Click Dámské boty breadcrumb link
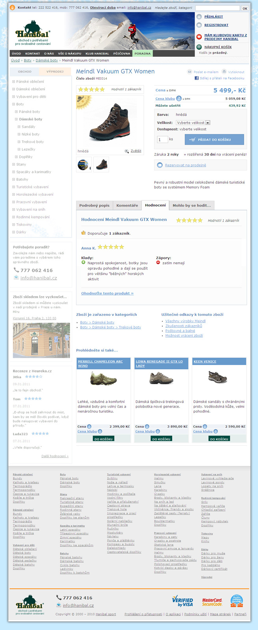 coord(47,60)
